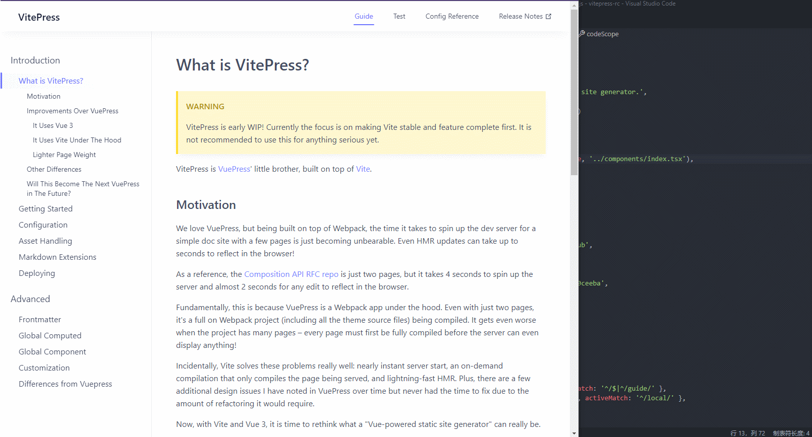Click VS Code status bar line and column indicator
This screenshot has height=437, width=812.
[x=747, y=433]
